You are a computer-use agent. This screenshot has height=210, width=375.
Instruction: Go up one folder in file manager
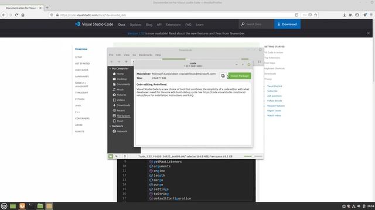[126, 62]
